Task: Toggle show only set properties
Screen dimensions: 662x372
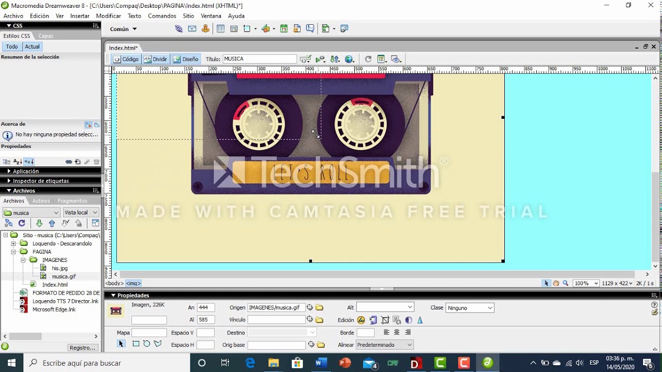Action: 29,162
